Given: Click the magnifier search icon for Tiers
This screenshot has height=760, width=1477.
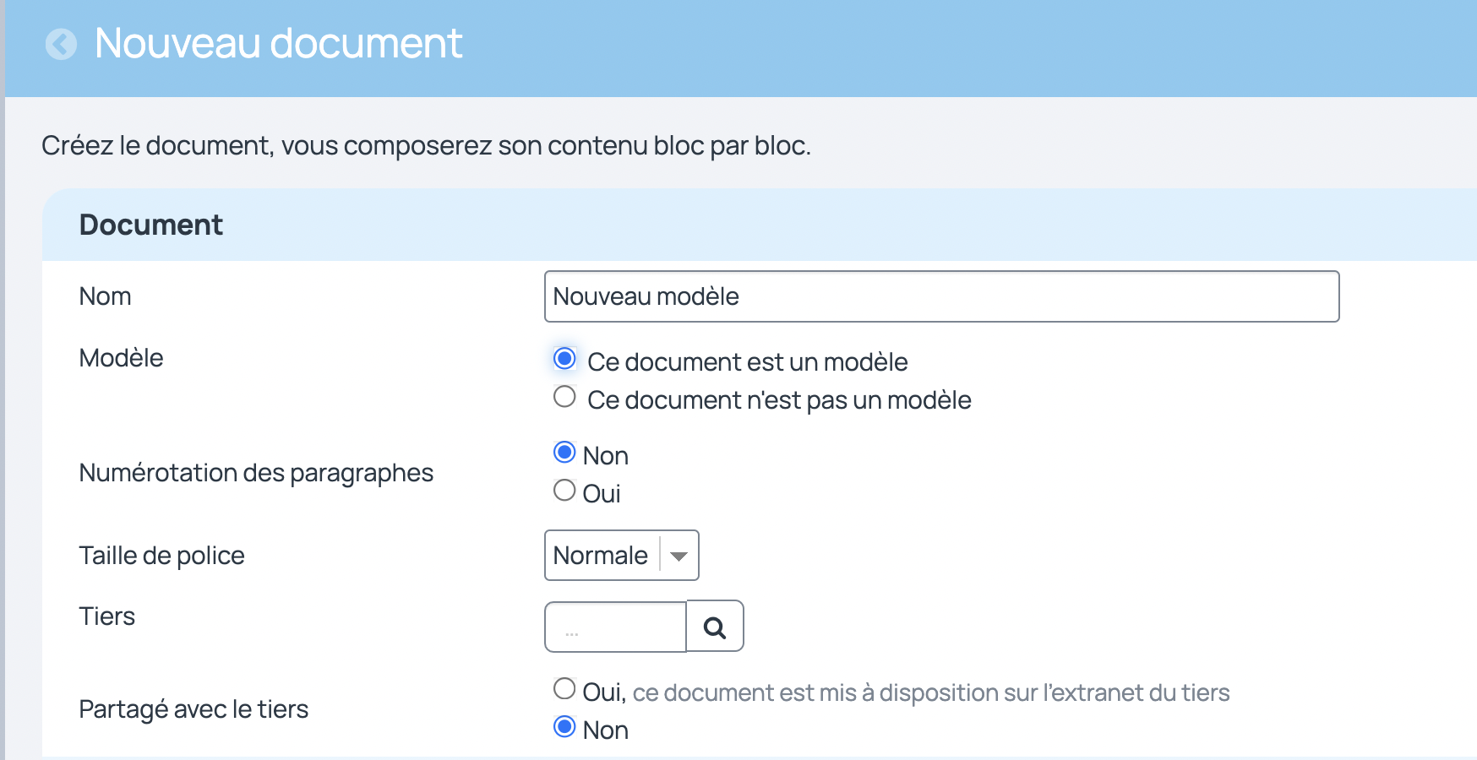Looking at the screenshot, I should pos(715,627).
